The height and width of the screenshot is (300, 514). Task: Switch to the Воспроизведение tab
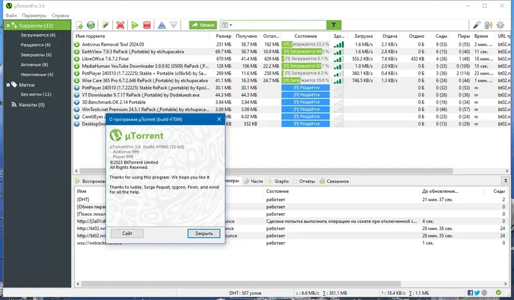pos(91,181)
